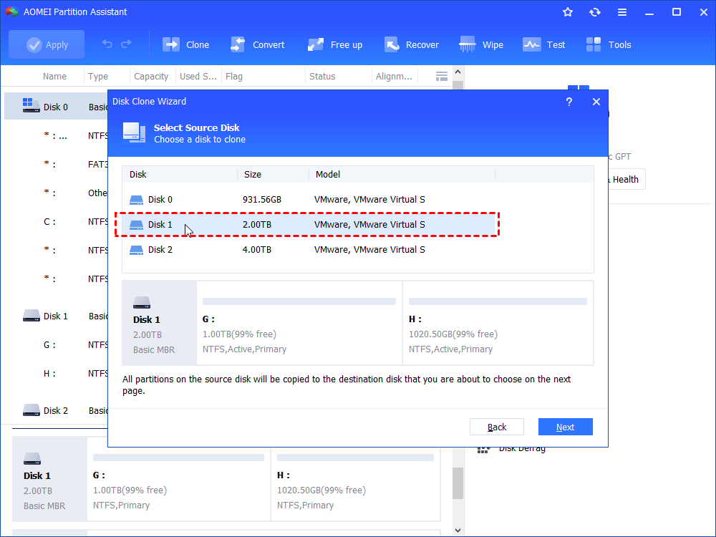Select the G: partition in the bottom disk map
Screen dimensions: 716x537
(x=178, y=478)
